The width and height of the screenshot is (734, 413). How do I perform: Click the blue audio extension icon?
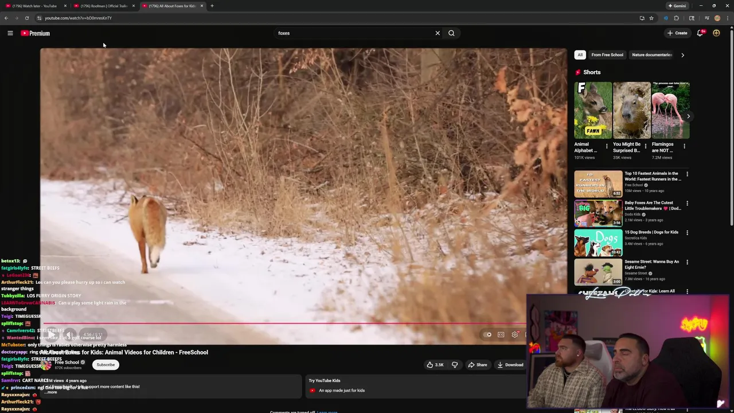click(665, 18)
